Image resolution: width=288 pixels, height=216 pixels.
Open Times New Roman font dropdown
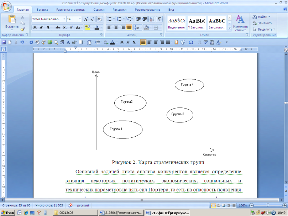point(64,19)
